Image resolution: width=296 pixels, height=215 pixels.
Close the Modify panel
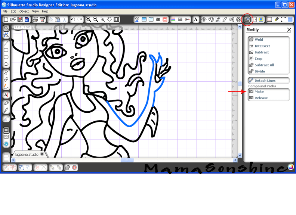289,30
